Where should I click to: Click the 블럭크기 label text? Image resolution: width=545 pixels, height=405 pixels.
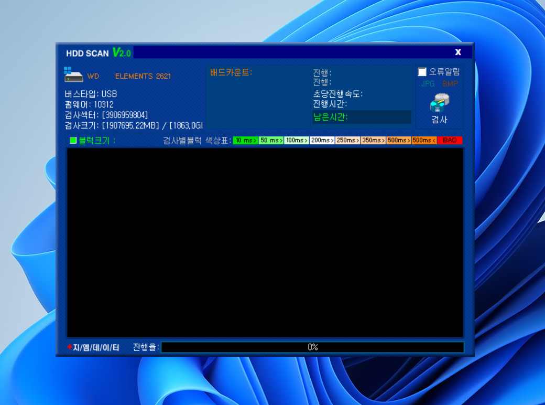coord(97,141)
